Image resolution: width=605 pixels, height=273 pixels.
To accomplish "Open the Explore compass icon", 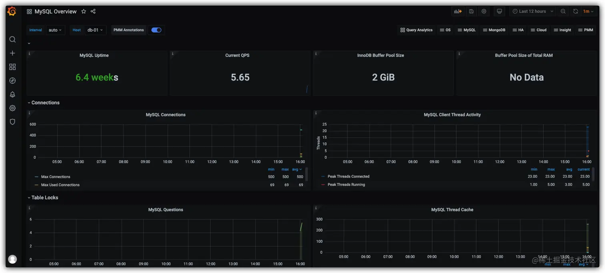I will pos(12,80).
